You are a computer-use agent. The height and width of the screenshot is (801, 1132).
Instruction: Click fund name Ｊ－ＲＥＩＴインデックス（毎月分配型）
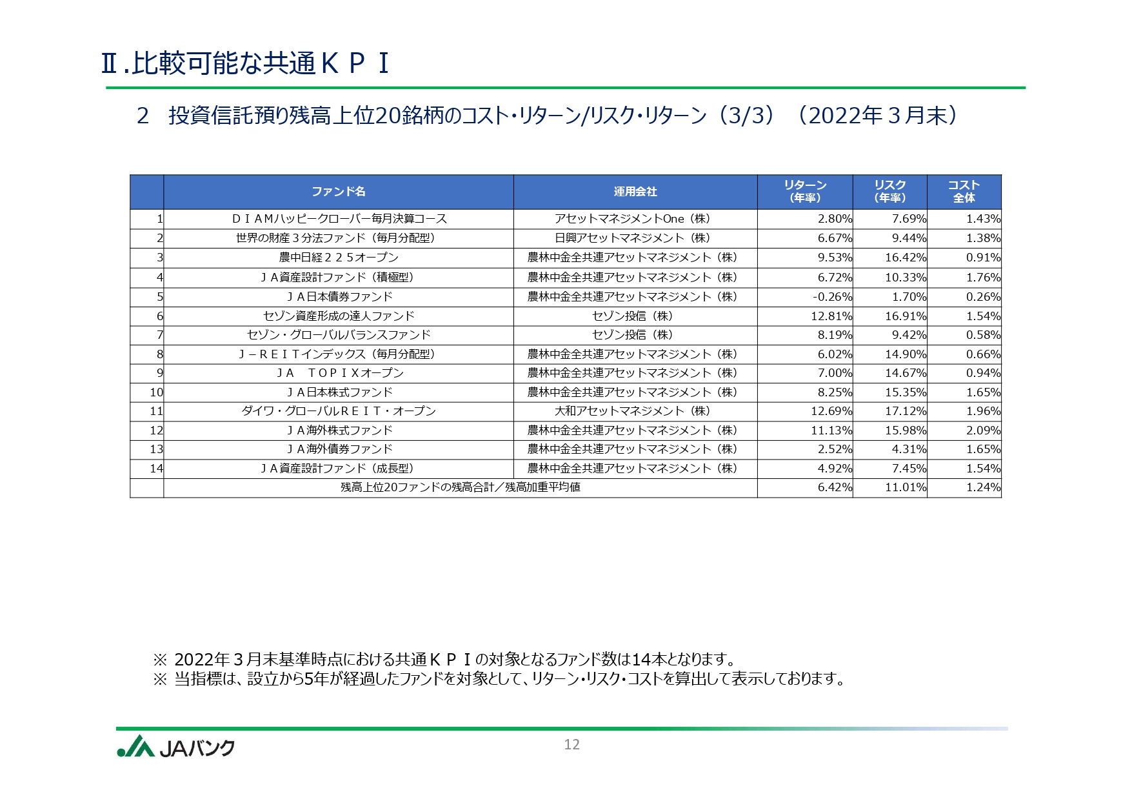point(339,354)
